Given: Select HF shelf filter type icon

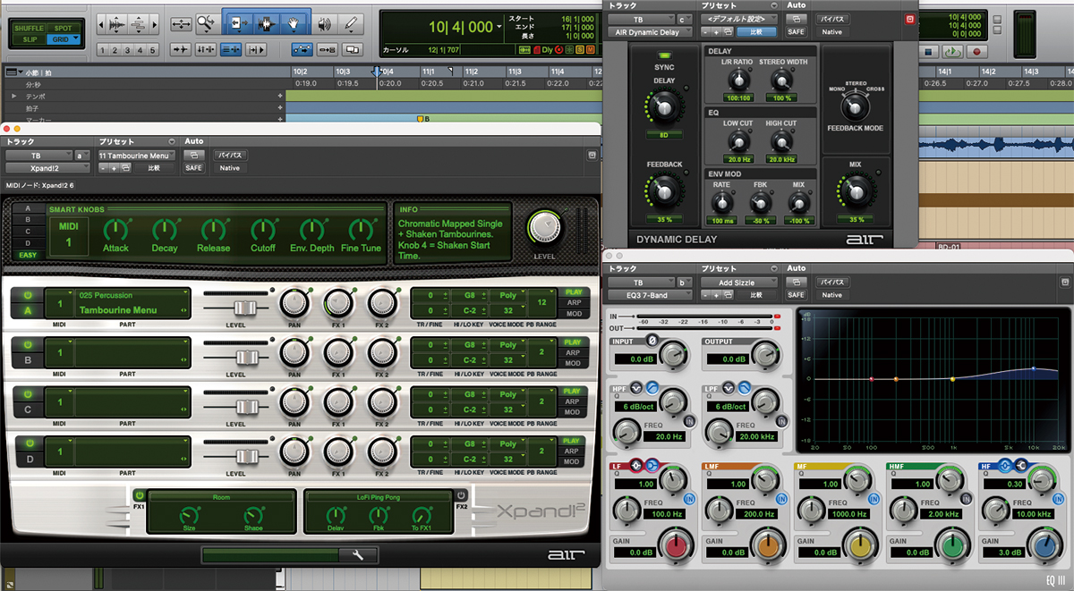Looking at the screenshot, I should 1021,466.
